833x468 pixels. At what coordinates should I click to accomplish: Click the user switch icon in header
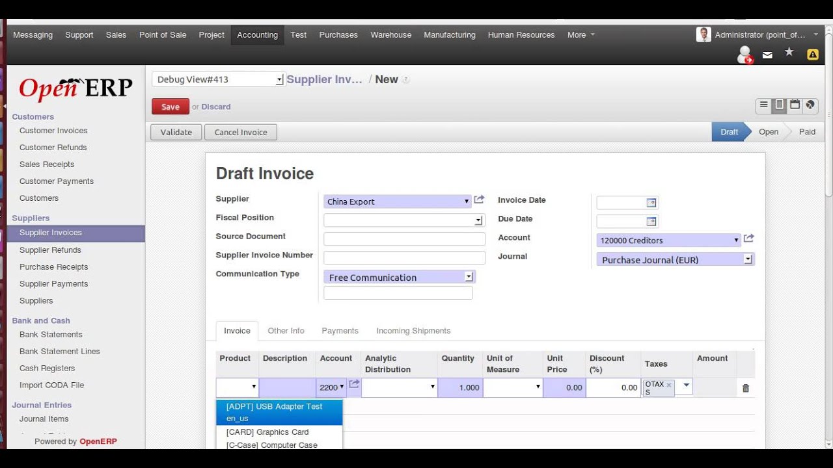pos(745,55)
